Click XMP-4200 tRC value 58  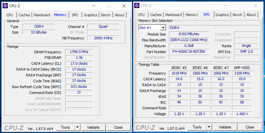[x=242, y=102]
